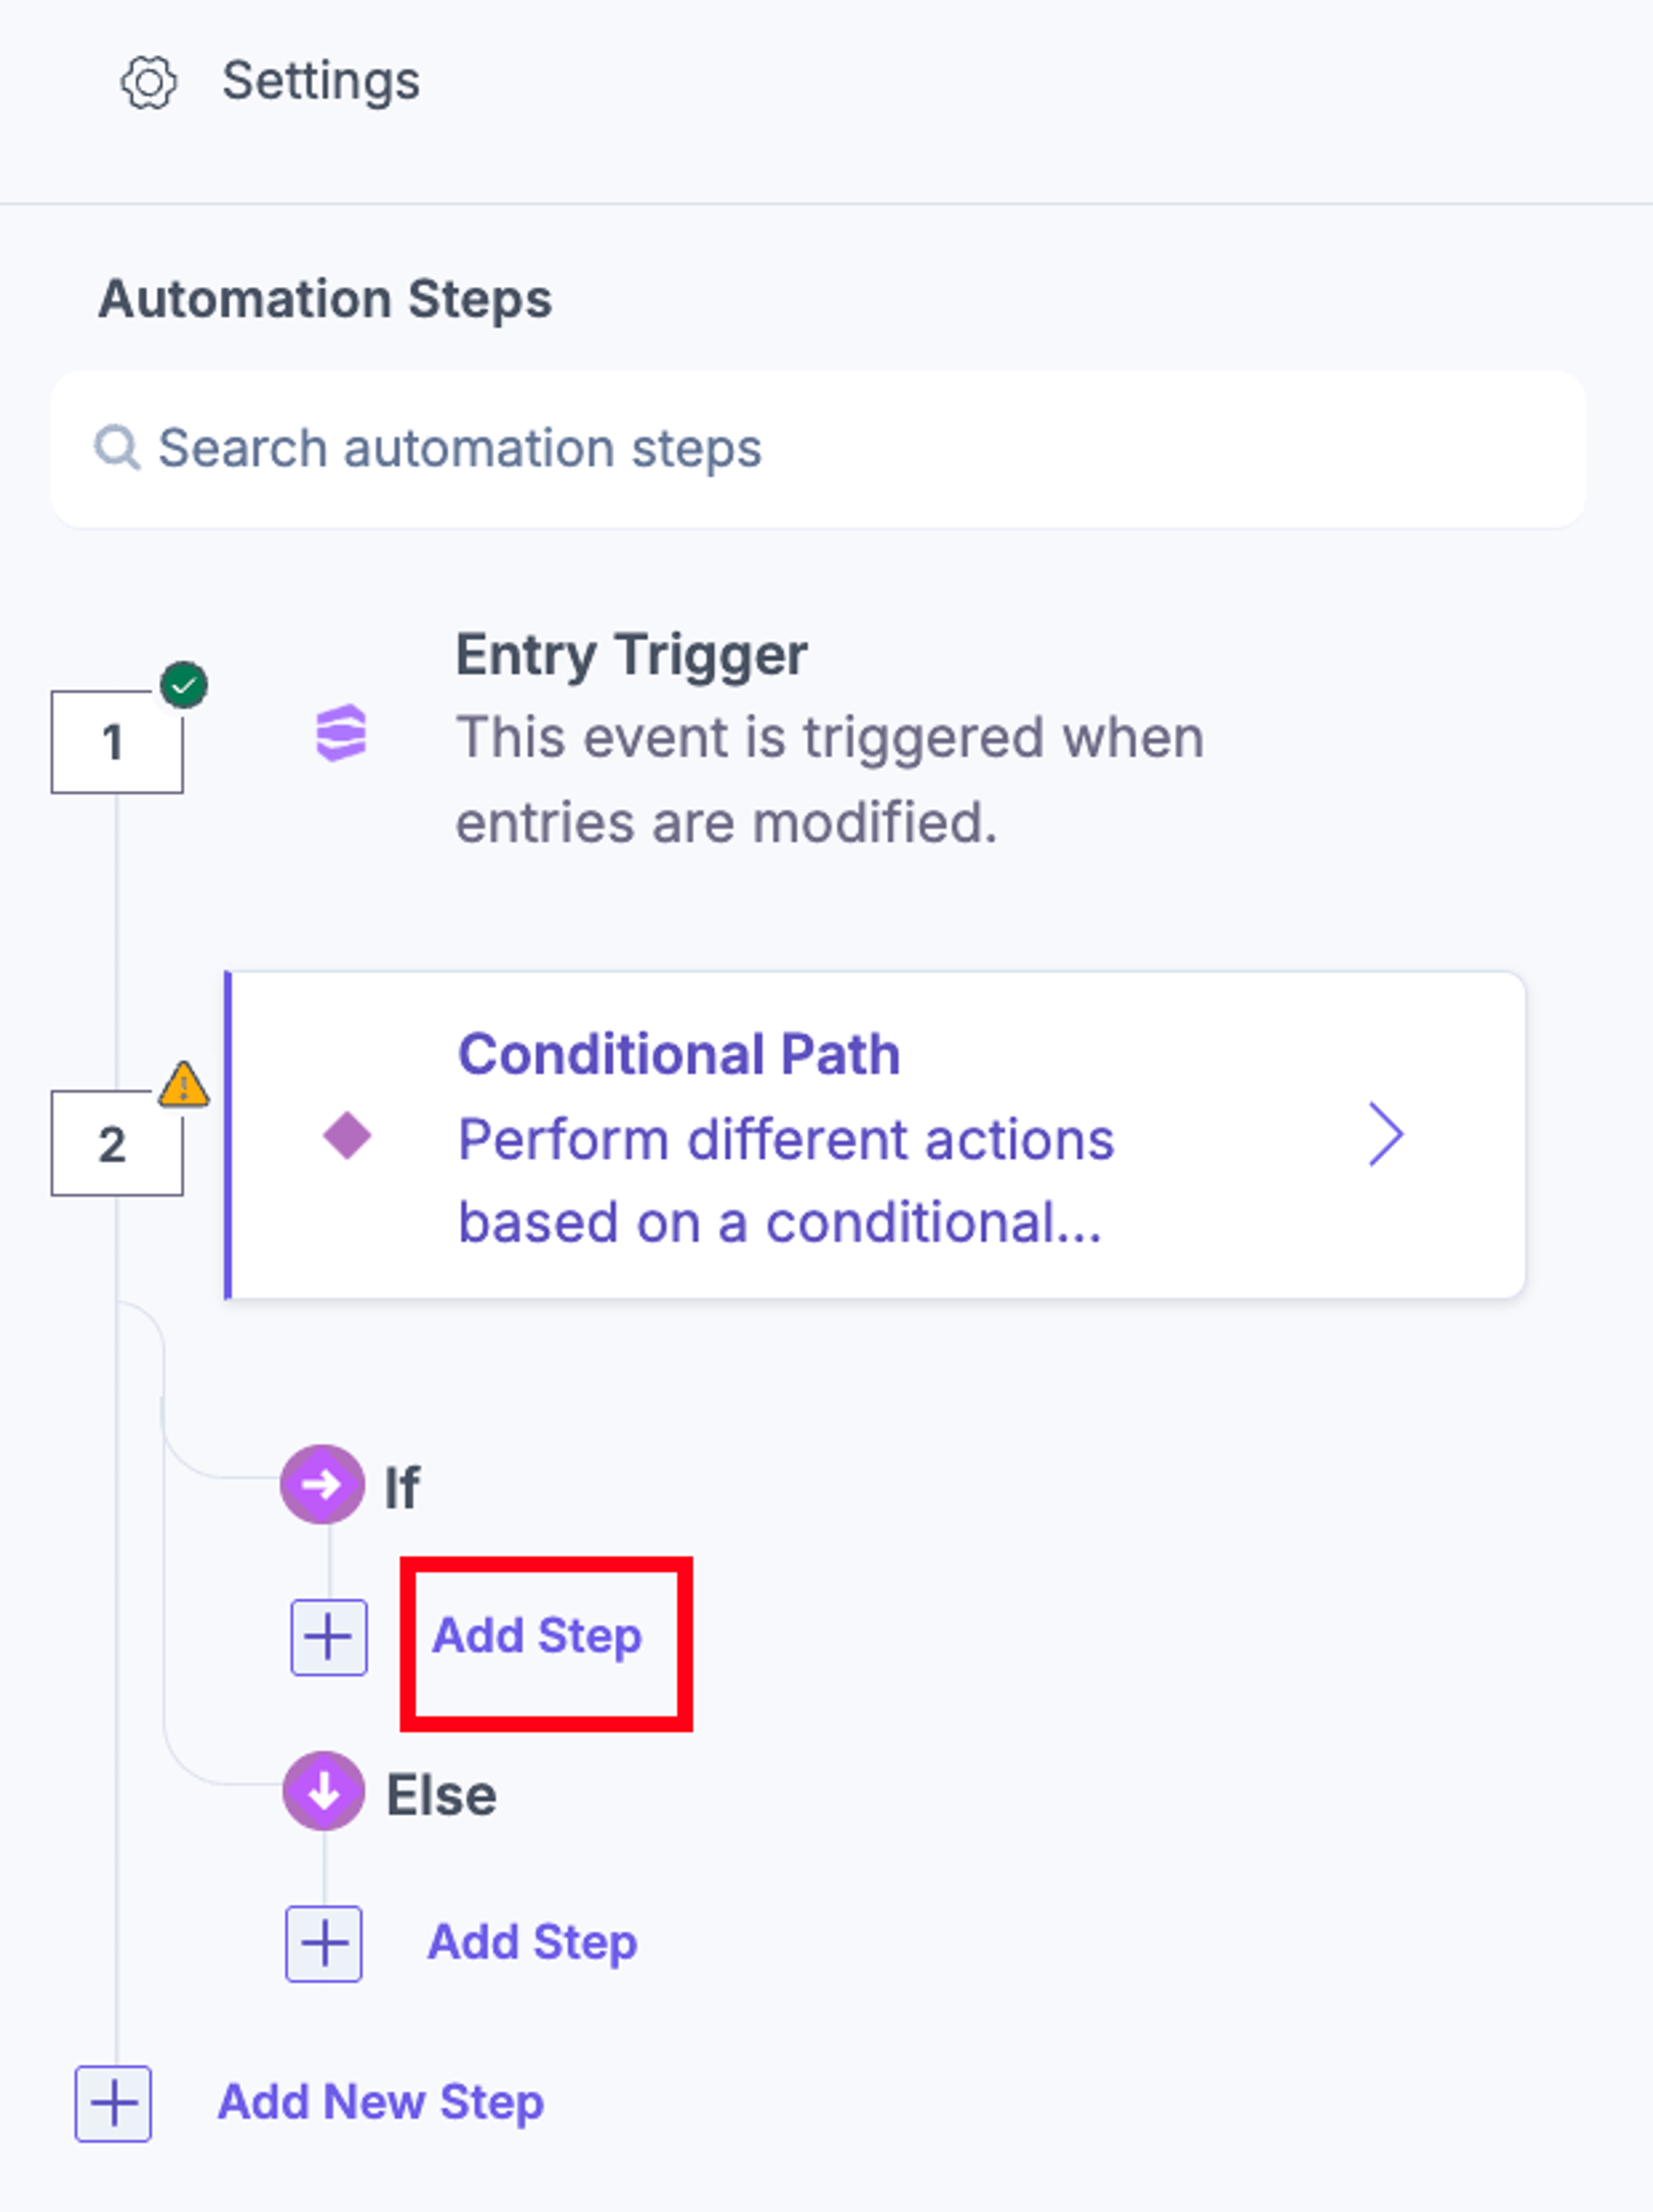The width and height of the screenshot is (1653, 2212).
Task: Click the orange warning triangle badge
Action: point(184,1084)
